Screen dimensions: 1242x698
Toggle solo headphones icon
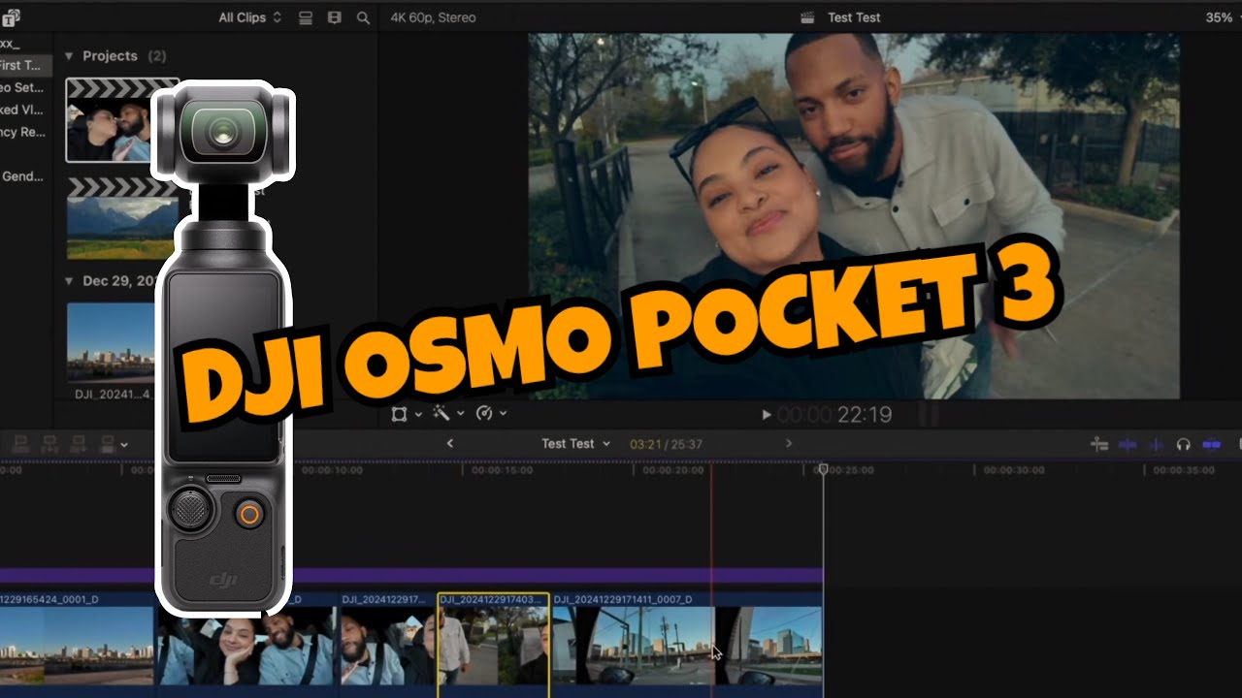1183,444
